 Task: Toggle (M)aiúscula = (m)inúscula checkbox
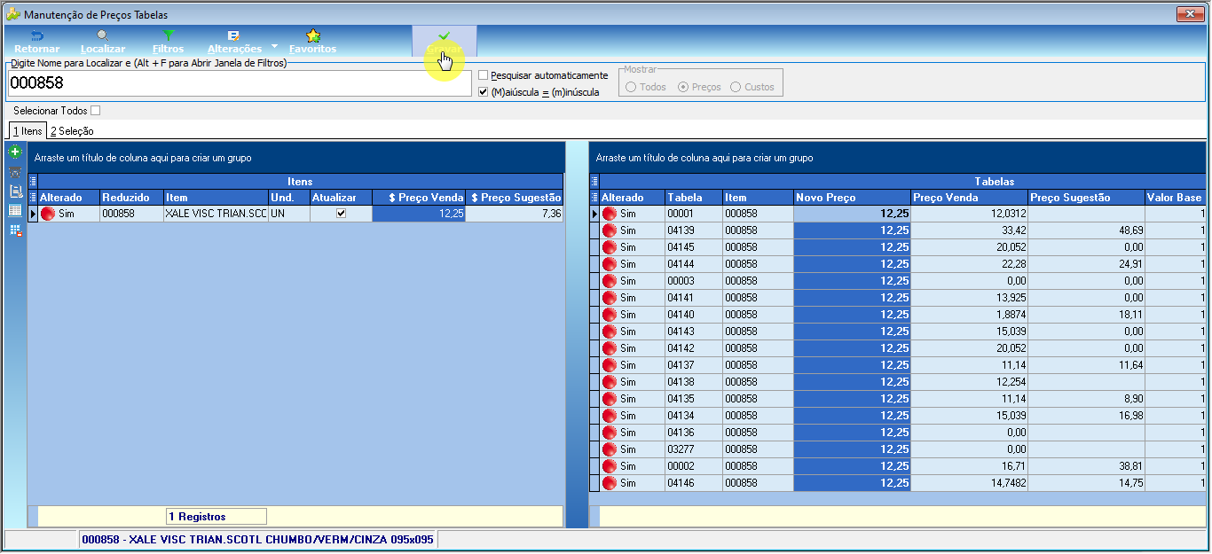[484, 92]
